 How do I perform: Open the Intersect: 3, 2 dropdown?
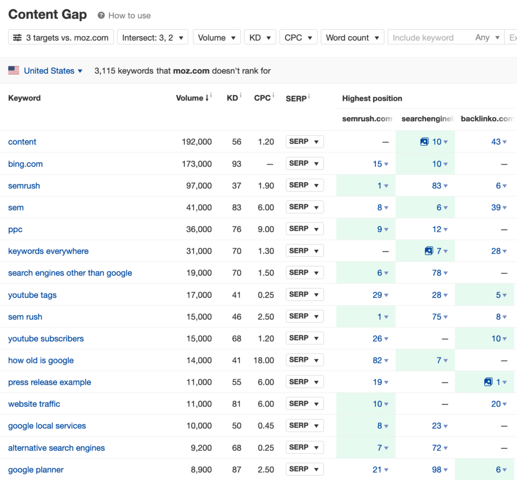click(x=152, y=37)
